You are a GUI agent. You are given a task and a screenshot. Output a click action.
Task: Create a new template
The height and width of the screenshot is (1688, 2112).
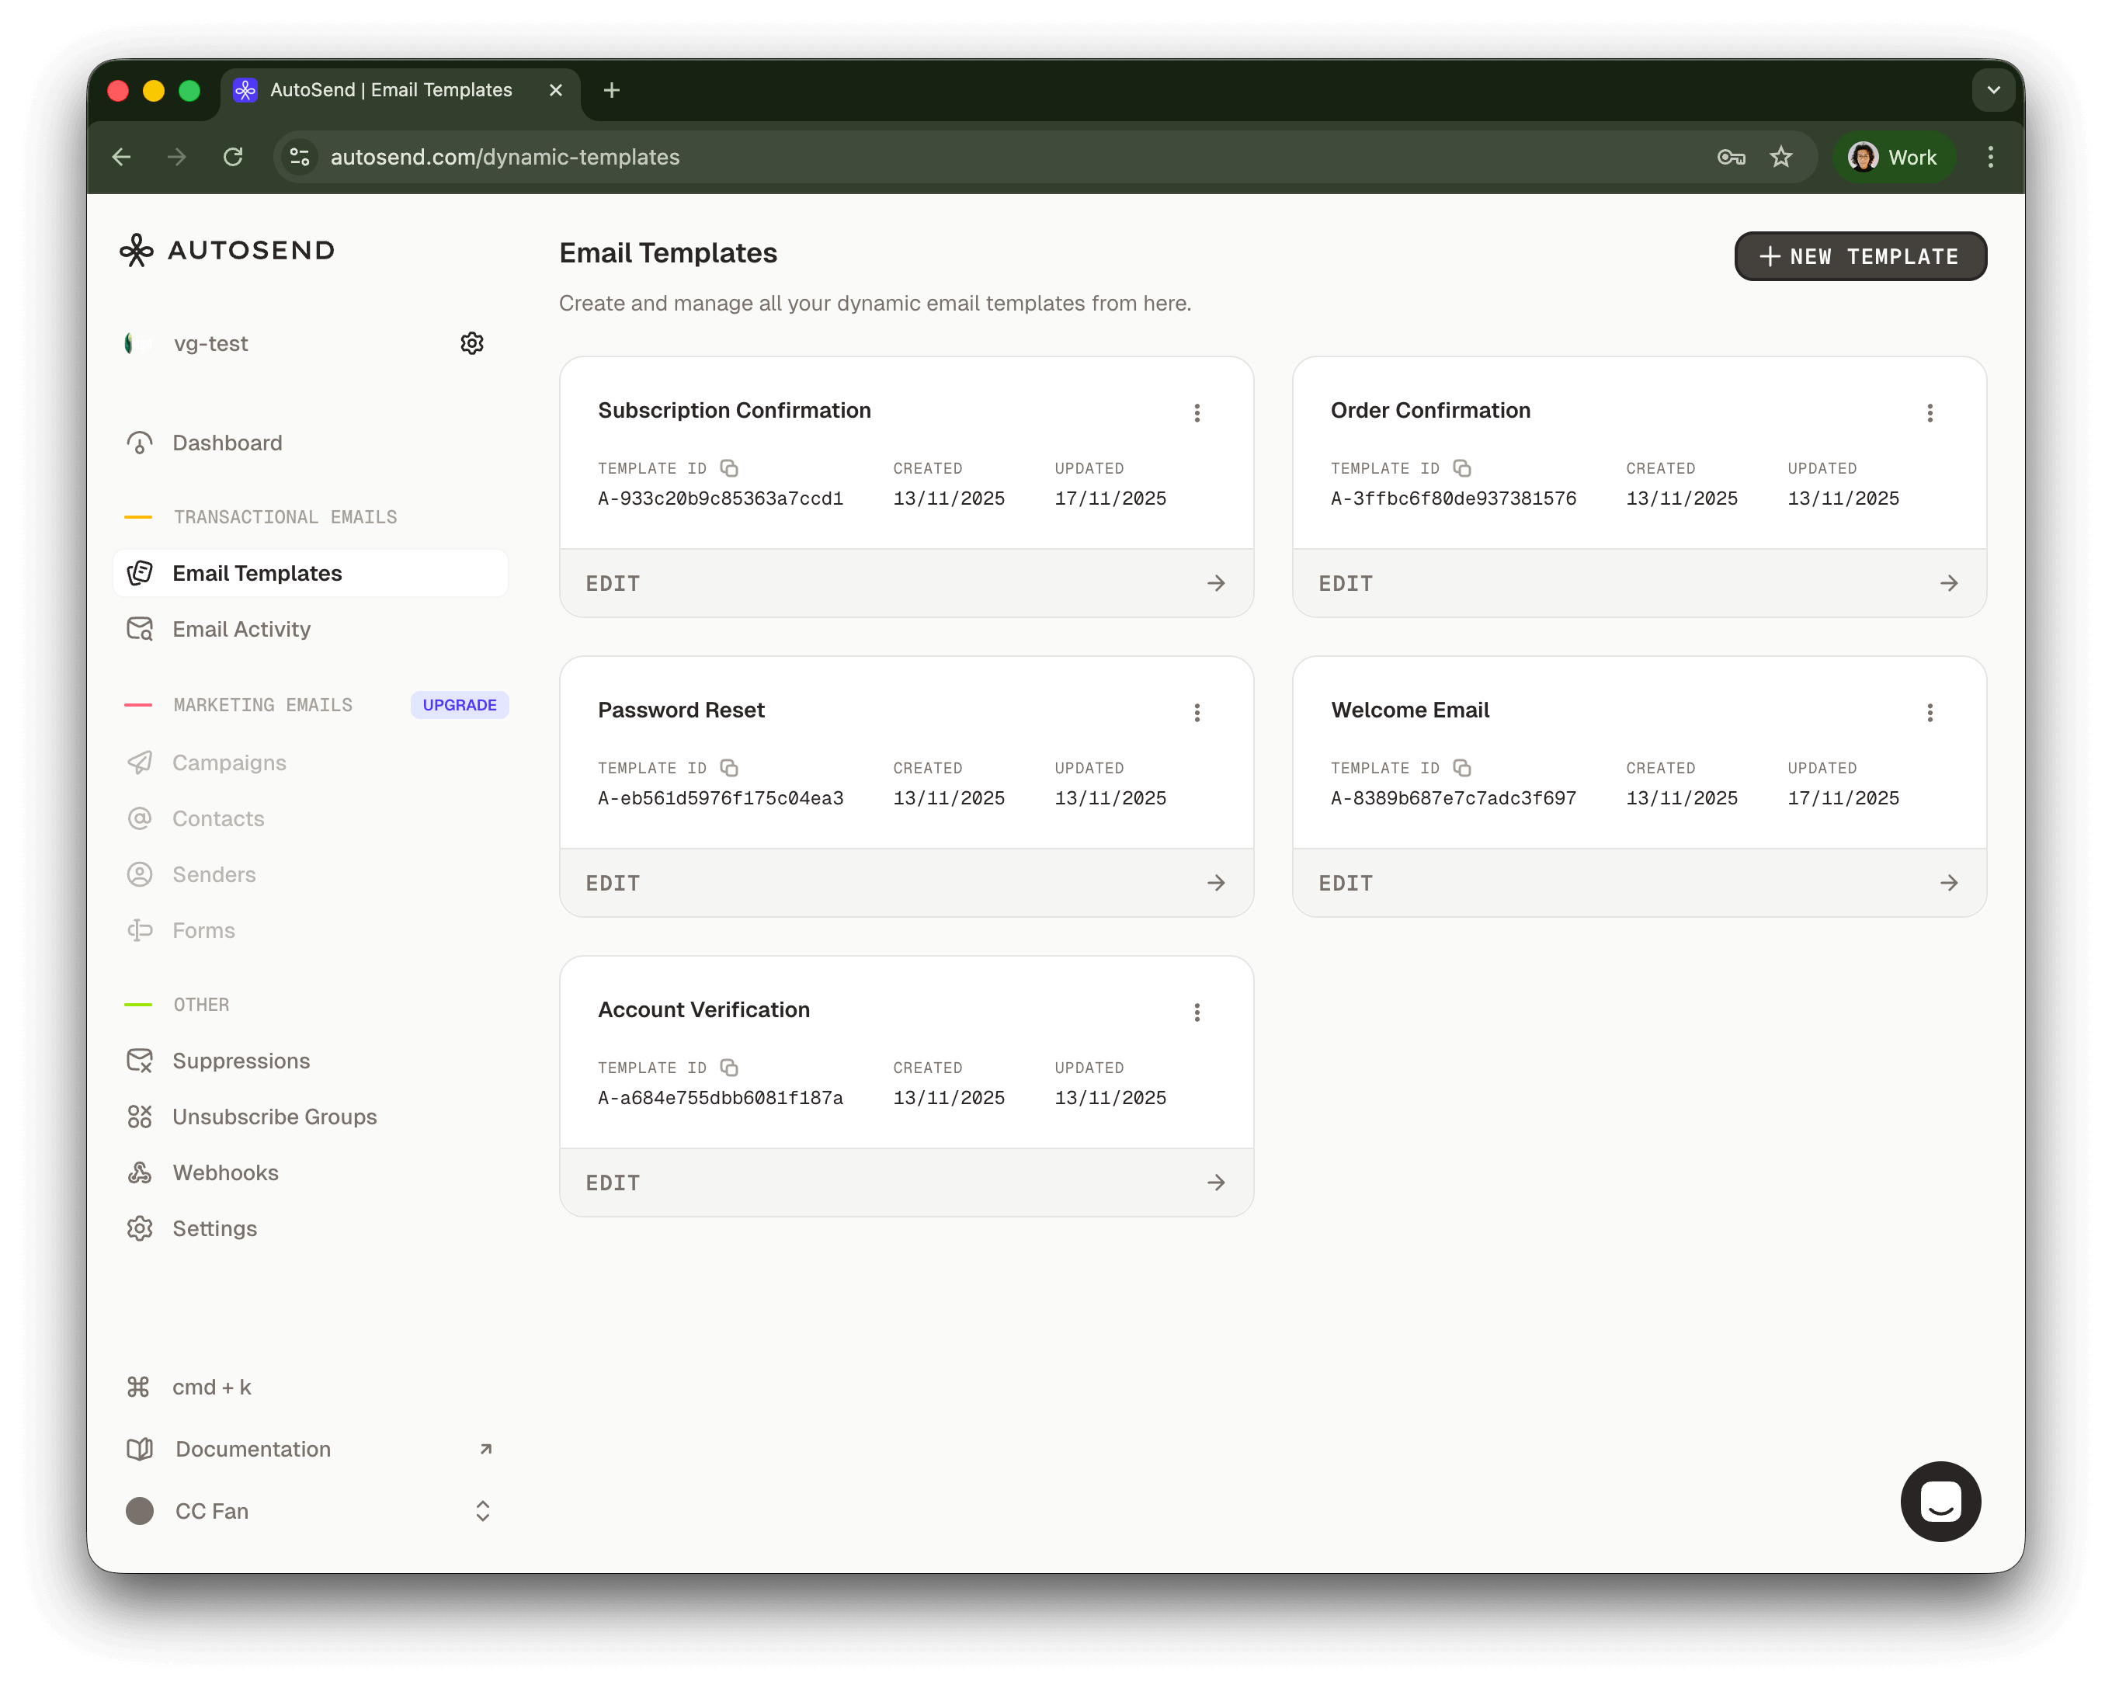[1860, 255]
